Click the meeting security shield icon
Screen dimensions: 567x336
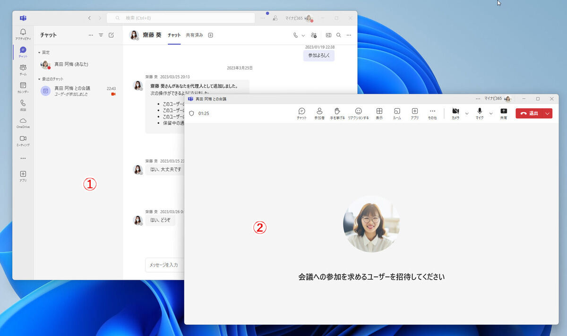(x=191, y=113)
